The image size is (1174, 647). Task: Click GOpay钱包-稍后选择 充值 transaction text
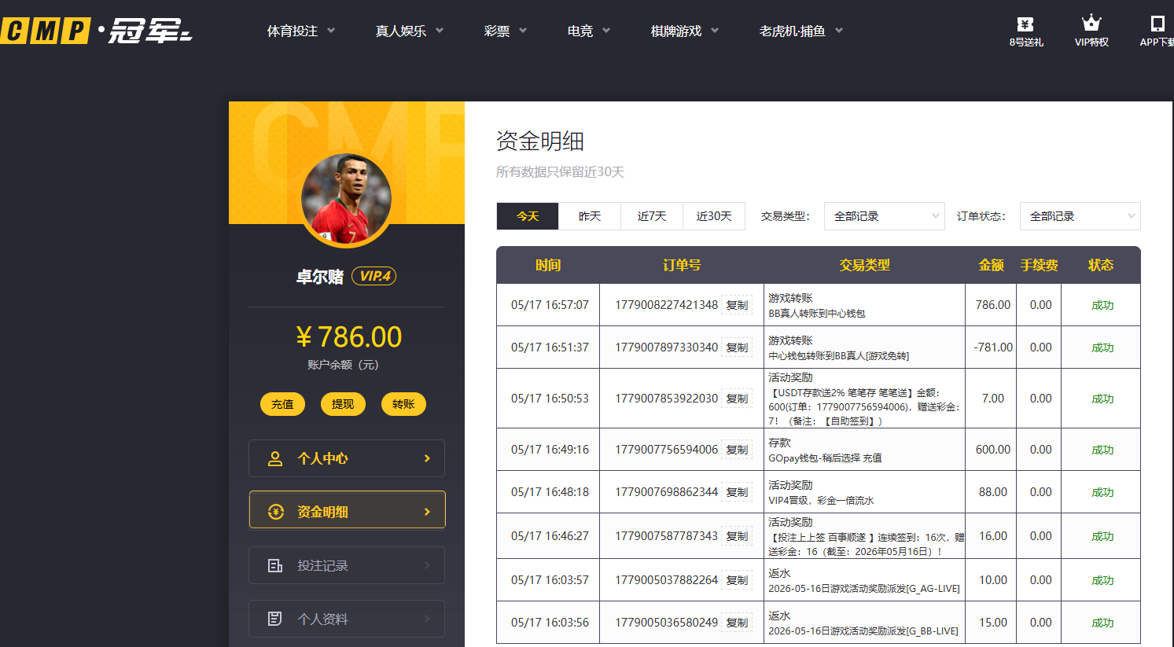(x=825, y=458)
